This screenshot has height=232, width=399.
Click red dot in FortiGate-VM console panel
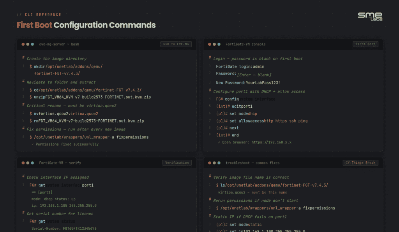point(210,44)
